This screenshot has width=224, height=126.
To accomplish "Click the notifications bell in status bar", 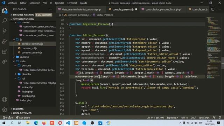I will pos(220,118).
